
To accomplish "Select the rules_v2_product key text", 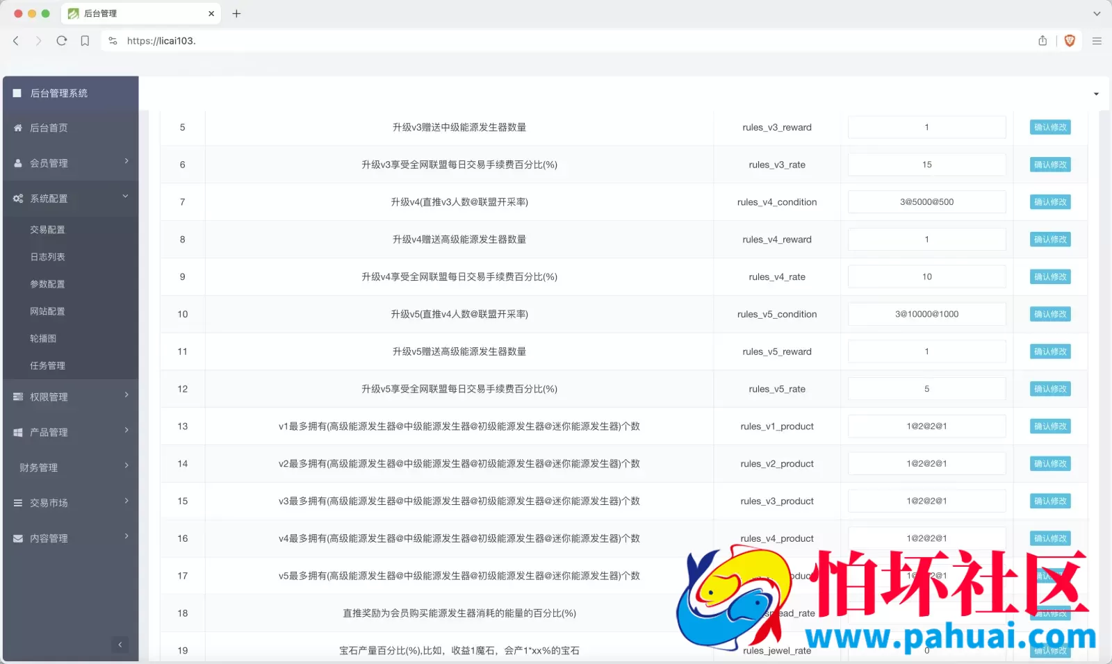I will point(777,464).
